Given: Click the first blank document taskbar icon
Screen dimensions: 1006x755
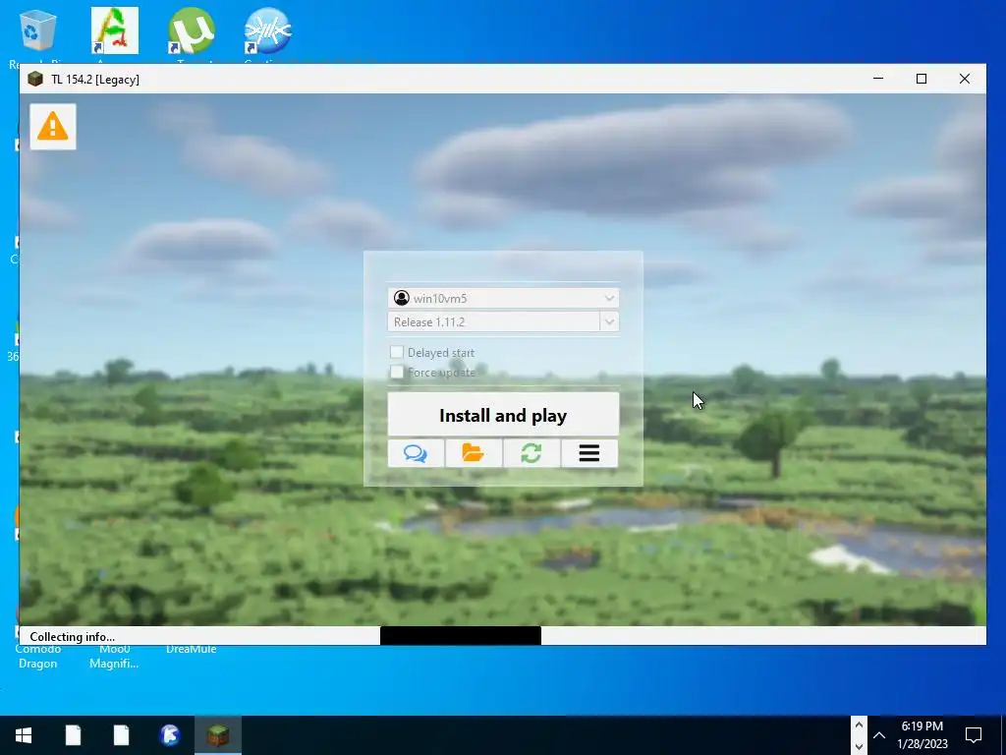Looking at the screenshot, I should pyautogui.click(x=73, y=735).
